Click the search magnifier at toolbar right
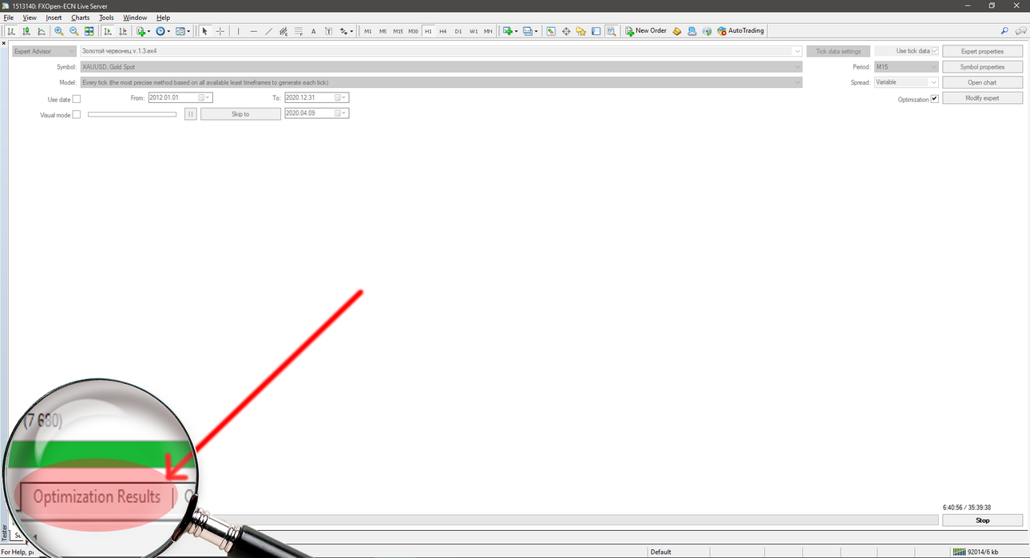 (x=1004, y=31)
